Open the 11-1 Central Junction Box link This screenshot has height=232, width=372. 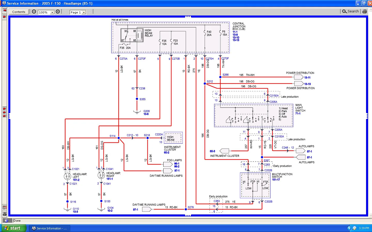tap(235, 32)
